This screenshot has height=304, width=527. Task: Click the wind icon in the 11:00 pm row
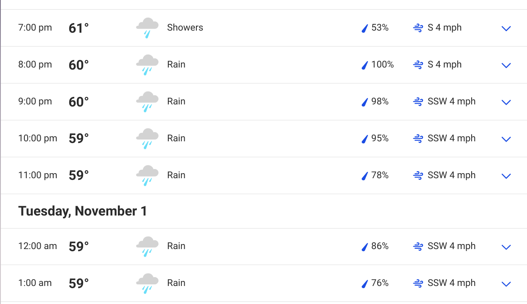click(418, 176)
